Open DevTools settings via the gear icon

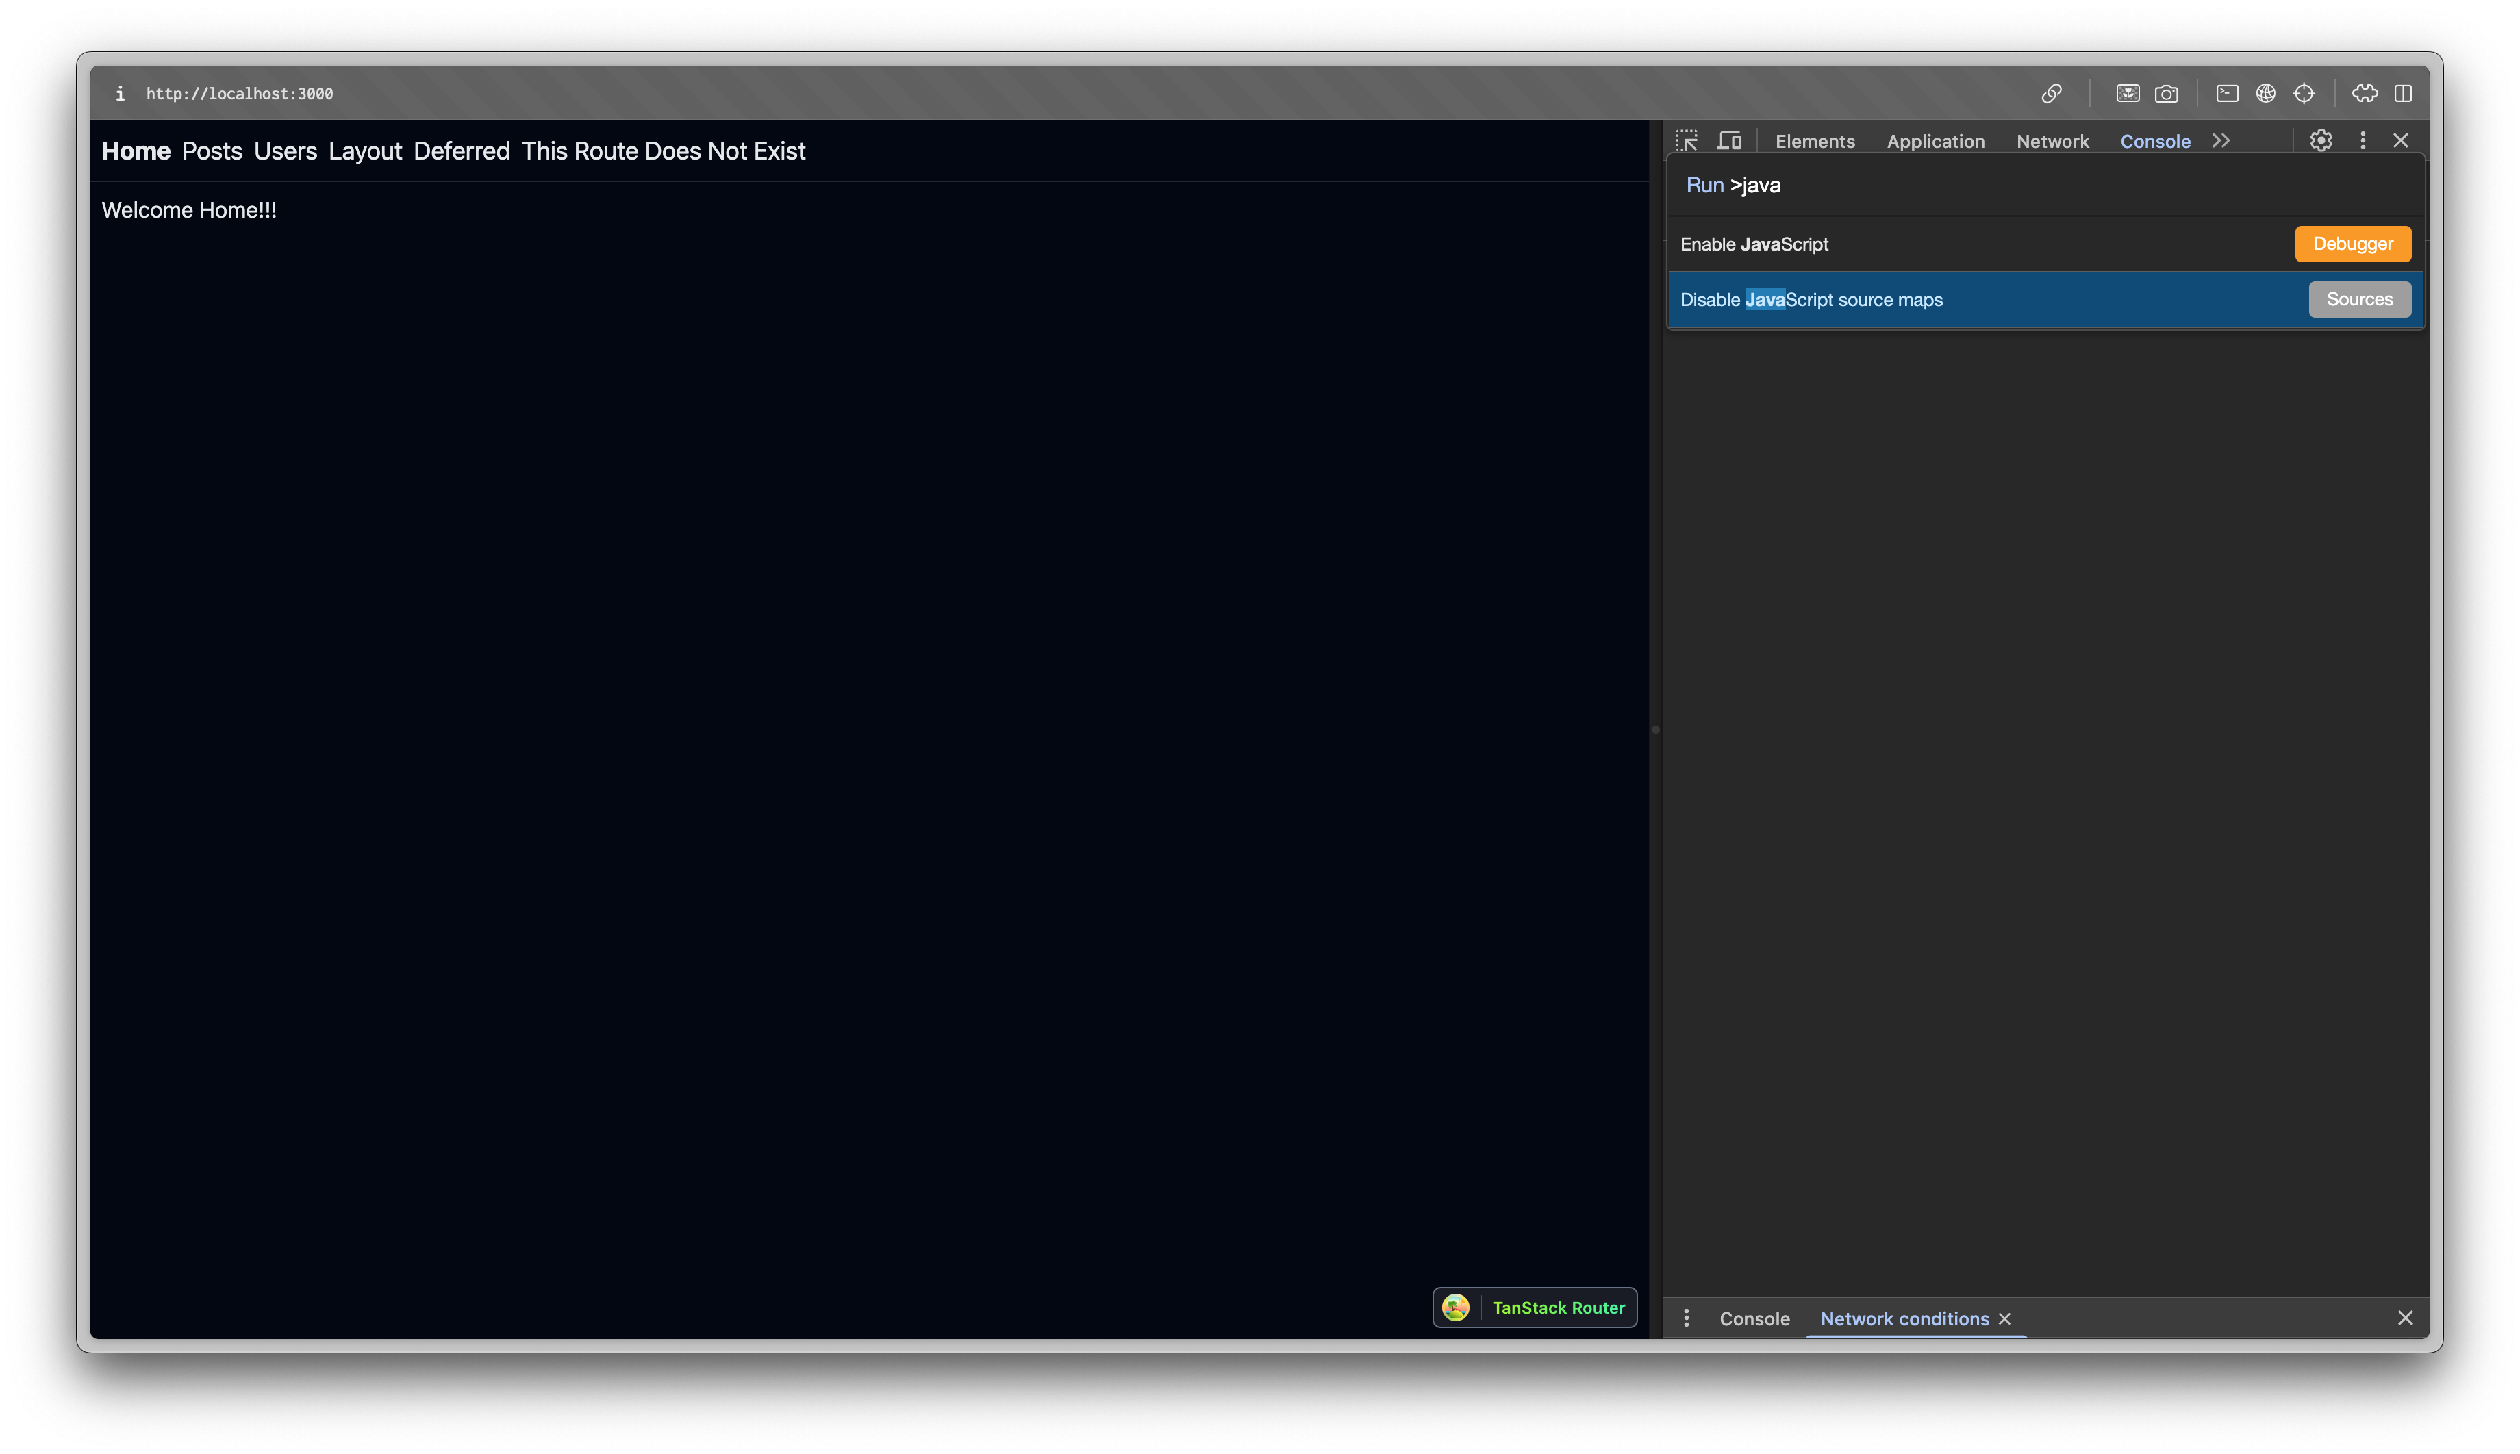[2320, 140]
